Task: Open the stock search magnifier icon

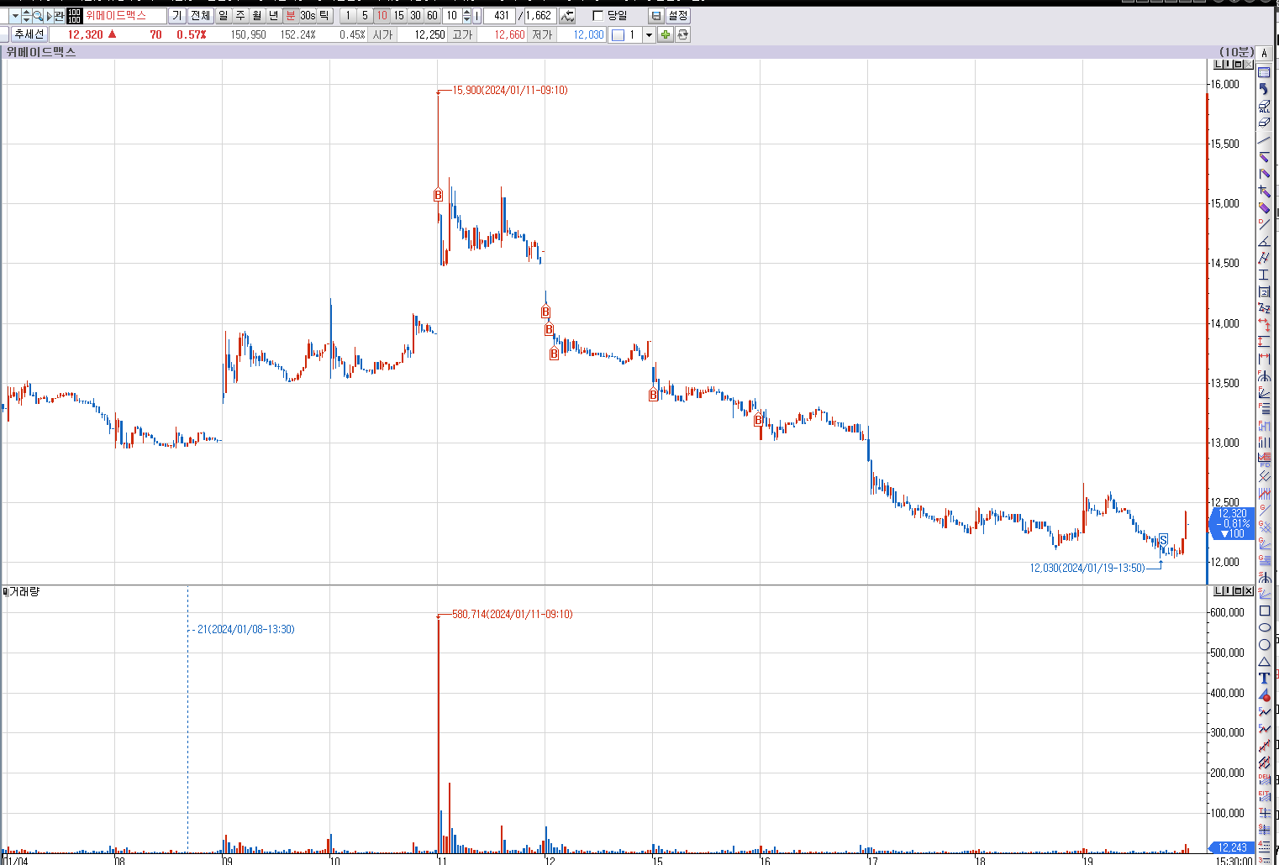Action: [x=37, y=16]
